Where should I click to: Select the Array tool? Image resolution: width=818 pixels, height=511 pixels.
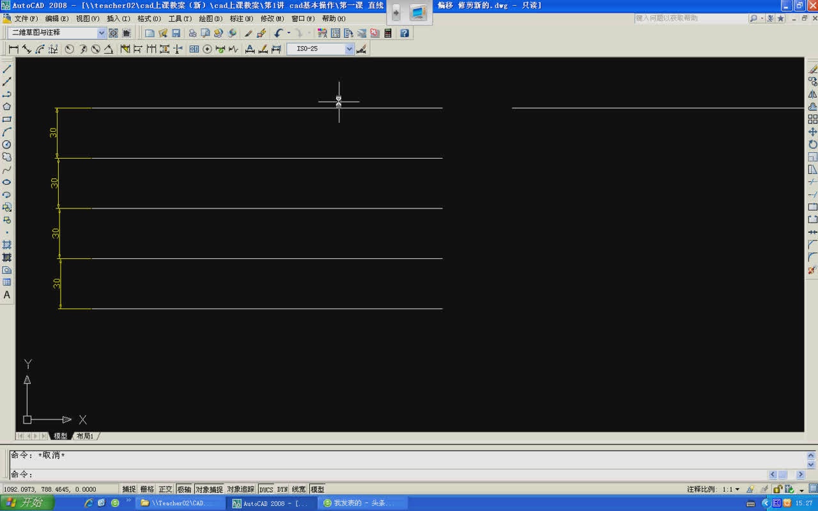tap(813, 120)
